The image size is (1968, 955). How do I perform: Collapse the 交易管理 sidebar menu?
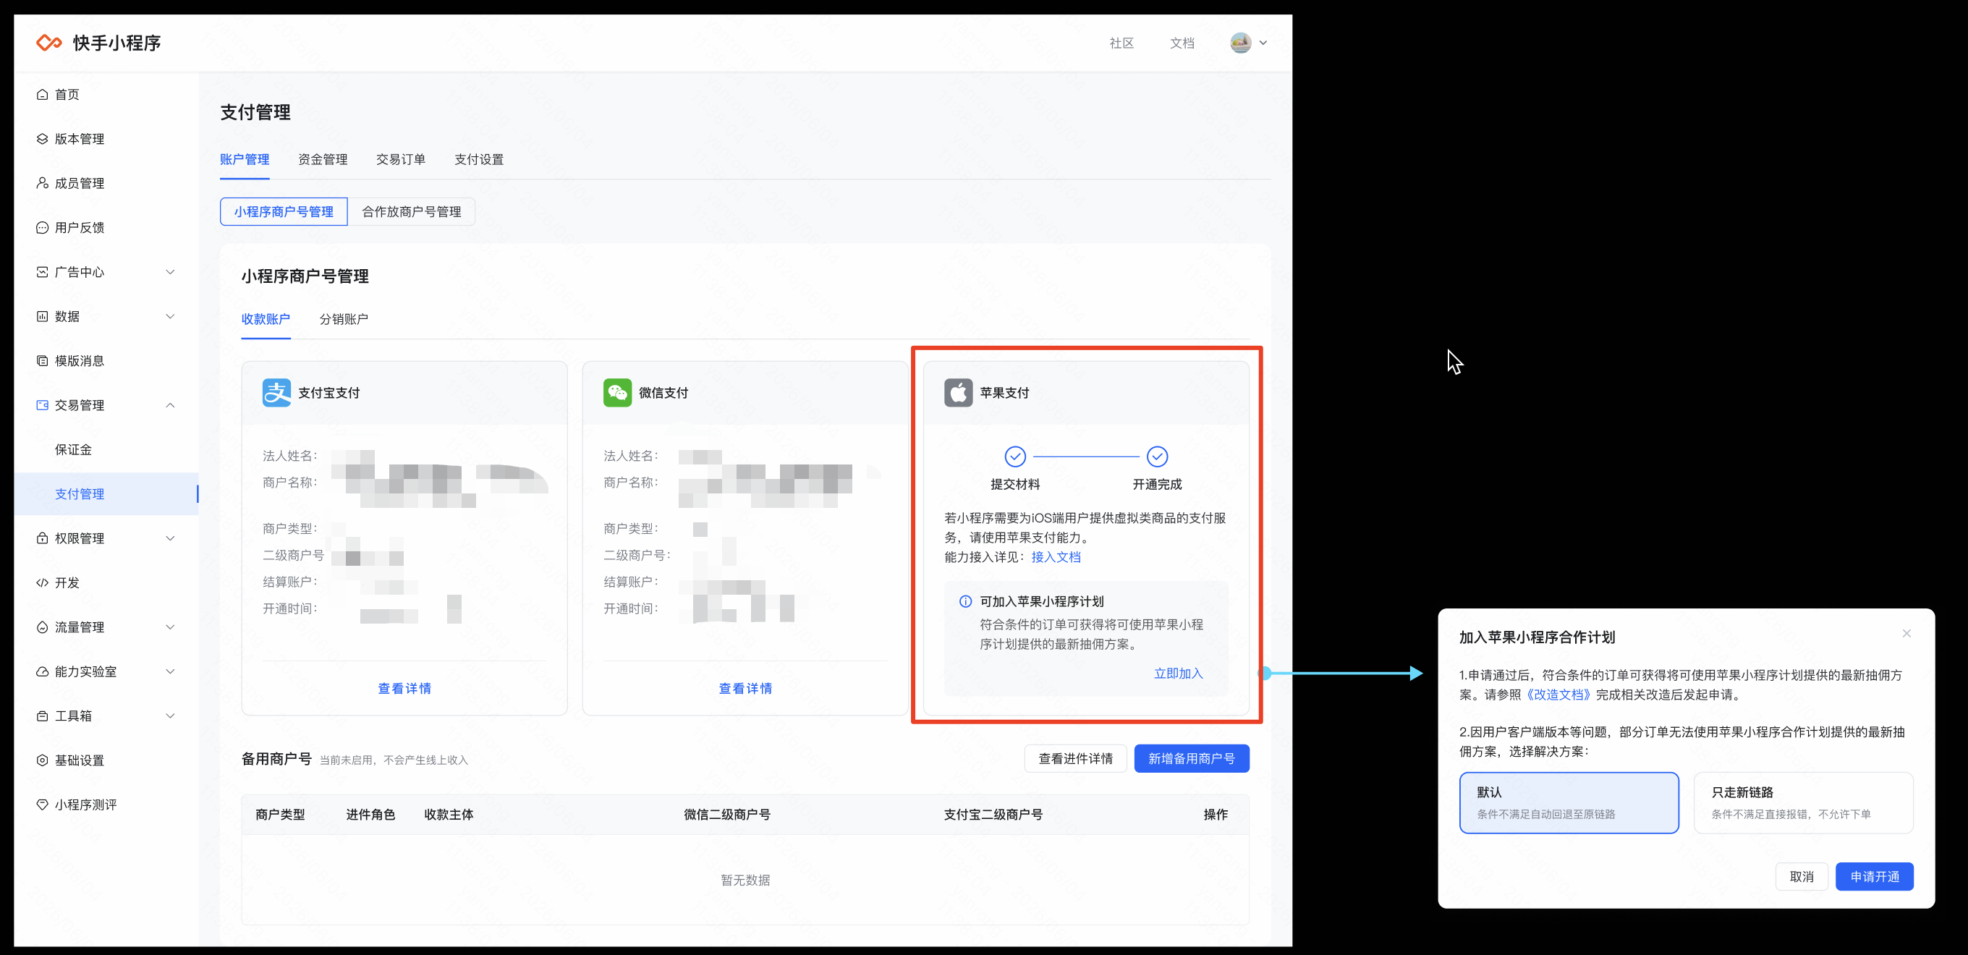click(x=170, y=405)
